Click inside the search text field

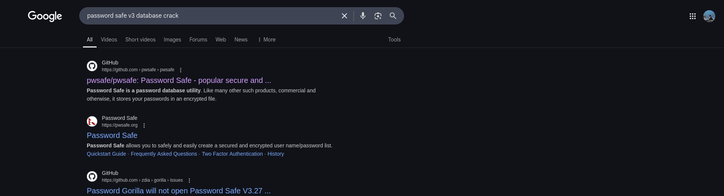click(211, 16)
